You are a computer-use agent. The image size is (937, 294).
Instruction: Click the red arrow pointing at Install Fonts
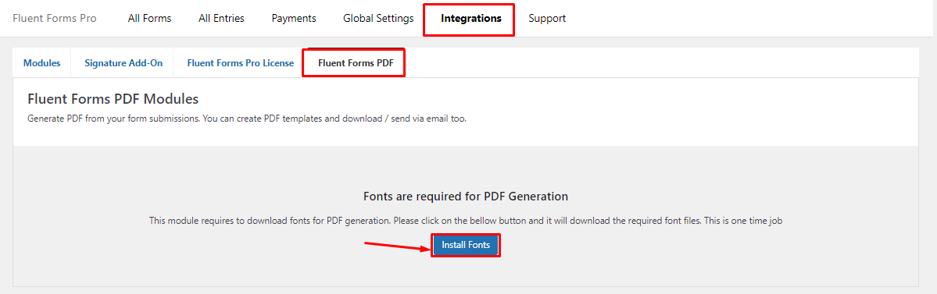[x=398, y=246]
